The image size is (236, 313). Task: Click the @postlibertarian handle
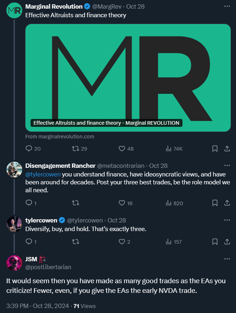pos(48,267)
